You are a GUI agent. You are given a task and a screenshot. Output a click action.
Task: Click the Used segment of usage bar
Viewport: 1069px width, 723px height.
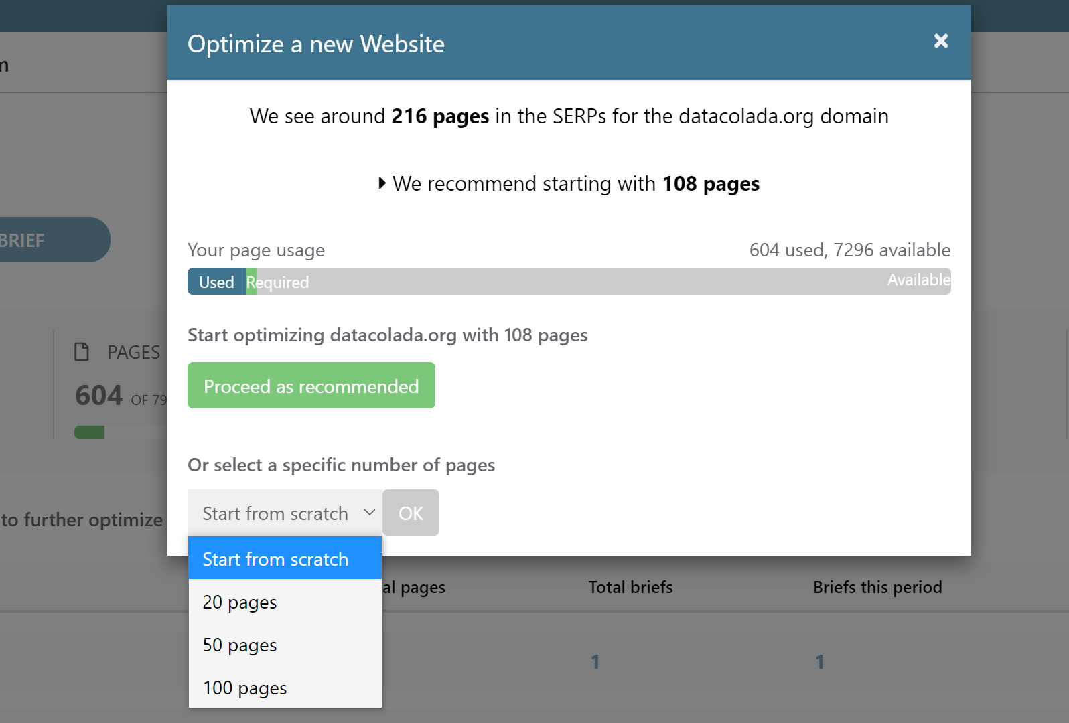[x=216, y=282]
